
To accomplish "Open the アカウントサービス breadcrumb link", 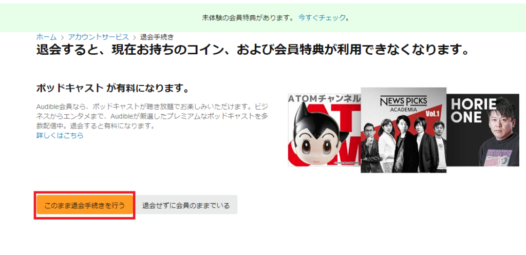I will click(98, 37).
